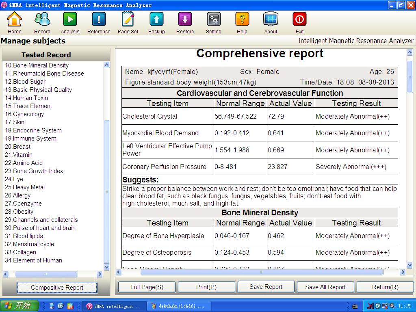Click the report pane scroll down arrow
Viewport: 416px width, 312px height.
pyautogui.click(x=409, y=265)
